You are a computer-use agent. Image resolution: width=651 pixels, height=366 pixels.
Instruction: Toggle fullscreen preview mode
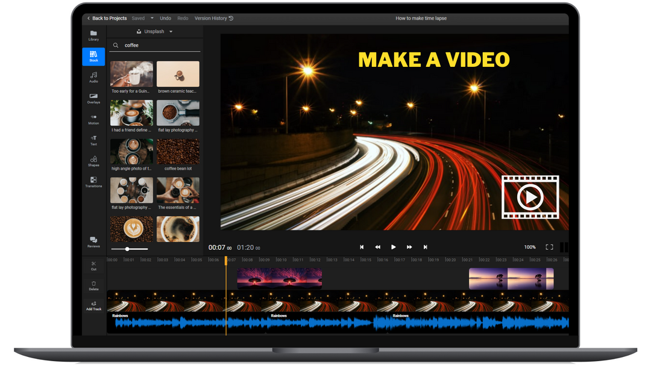(x=549, y=247)
